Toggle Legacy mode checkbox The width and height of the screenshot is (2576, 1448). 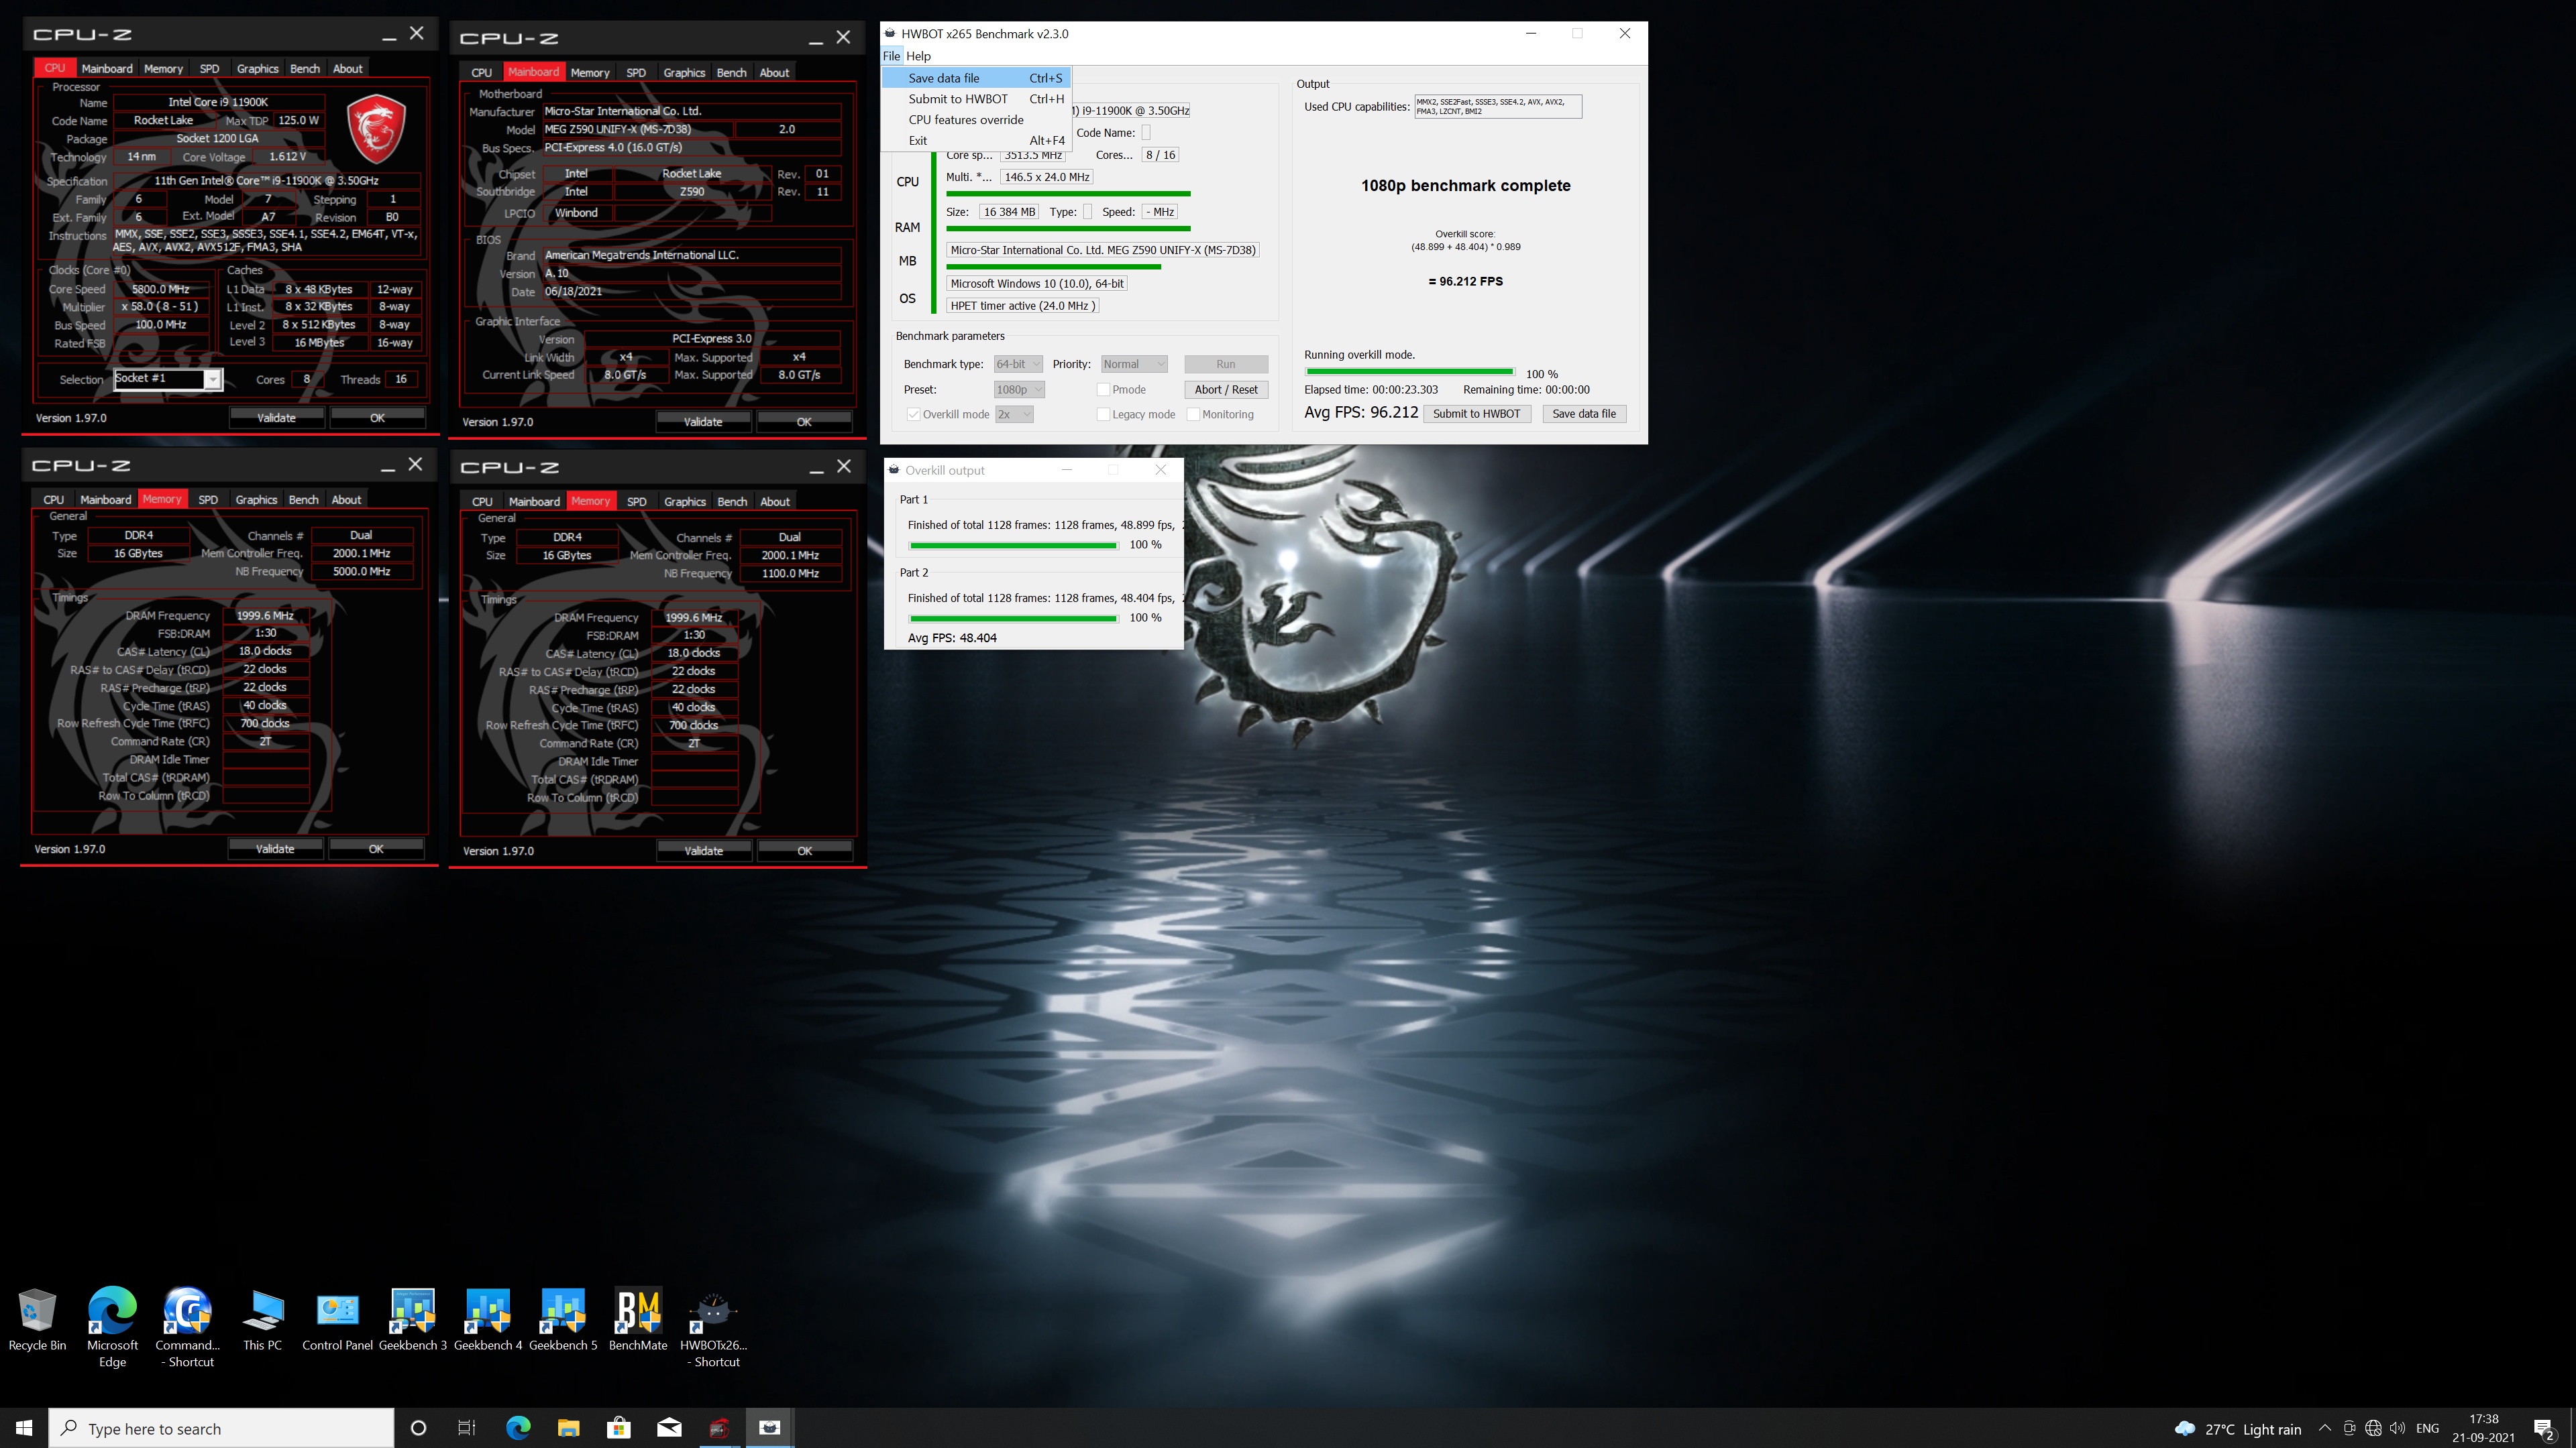1103,415
